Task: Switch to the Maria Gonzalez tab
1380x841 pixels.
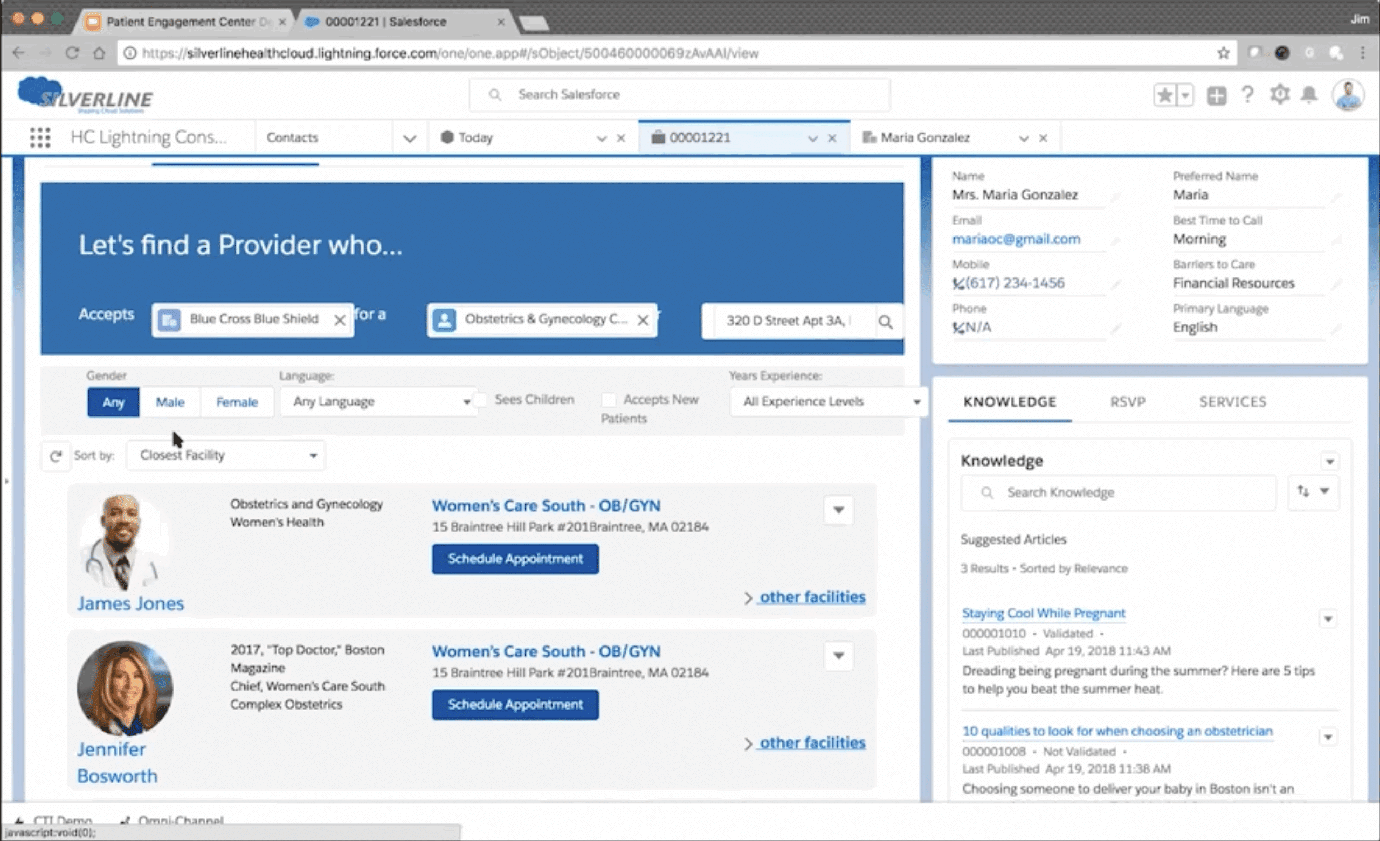Action: [x=924, y=138]
